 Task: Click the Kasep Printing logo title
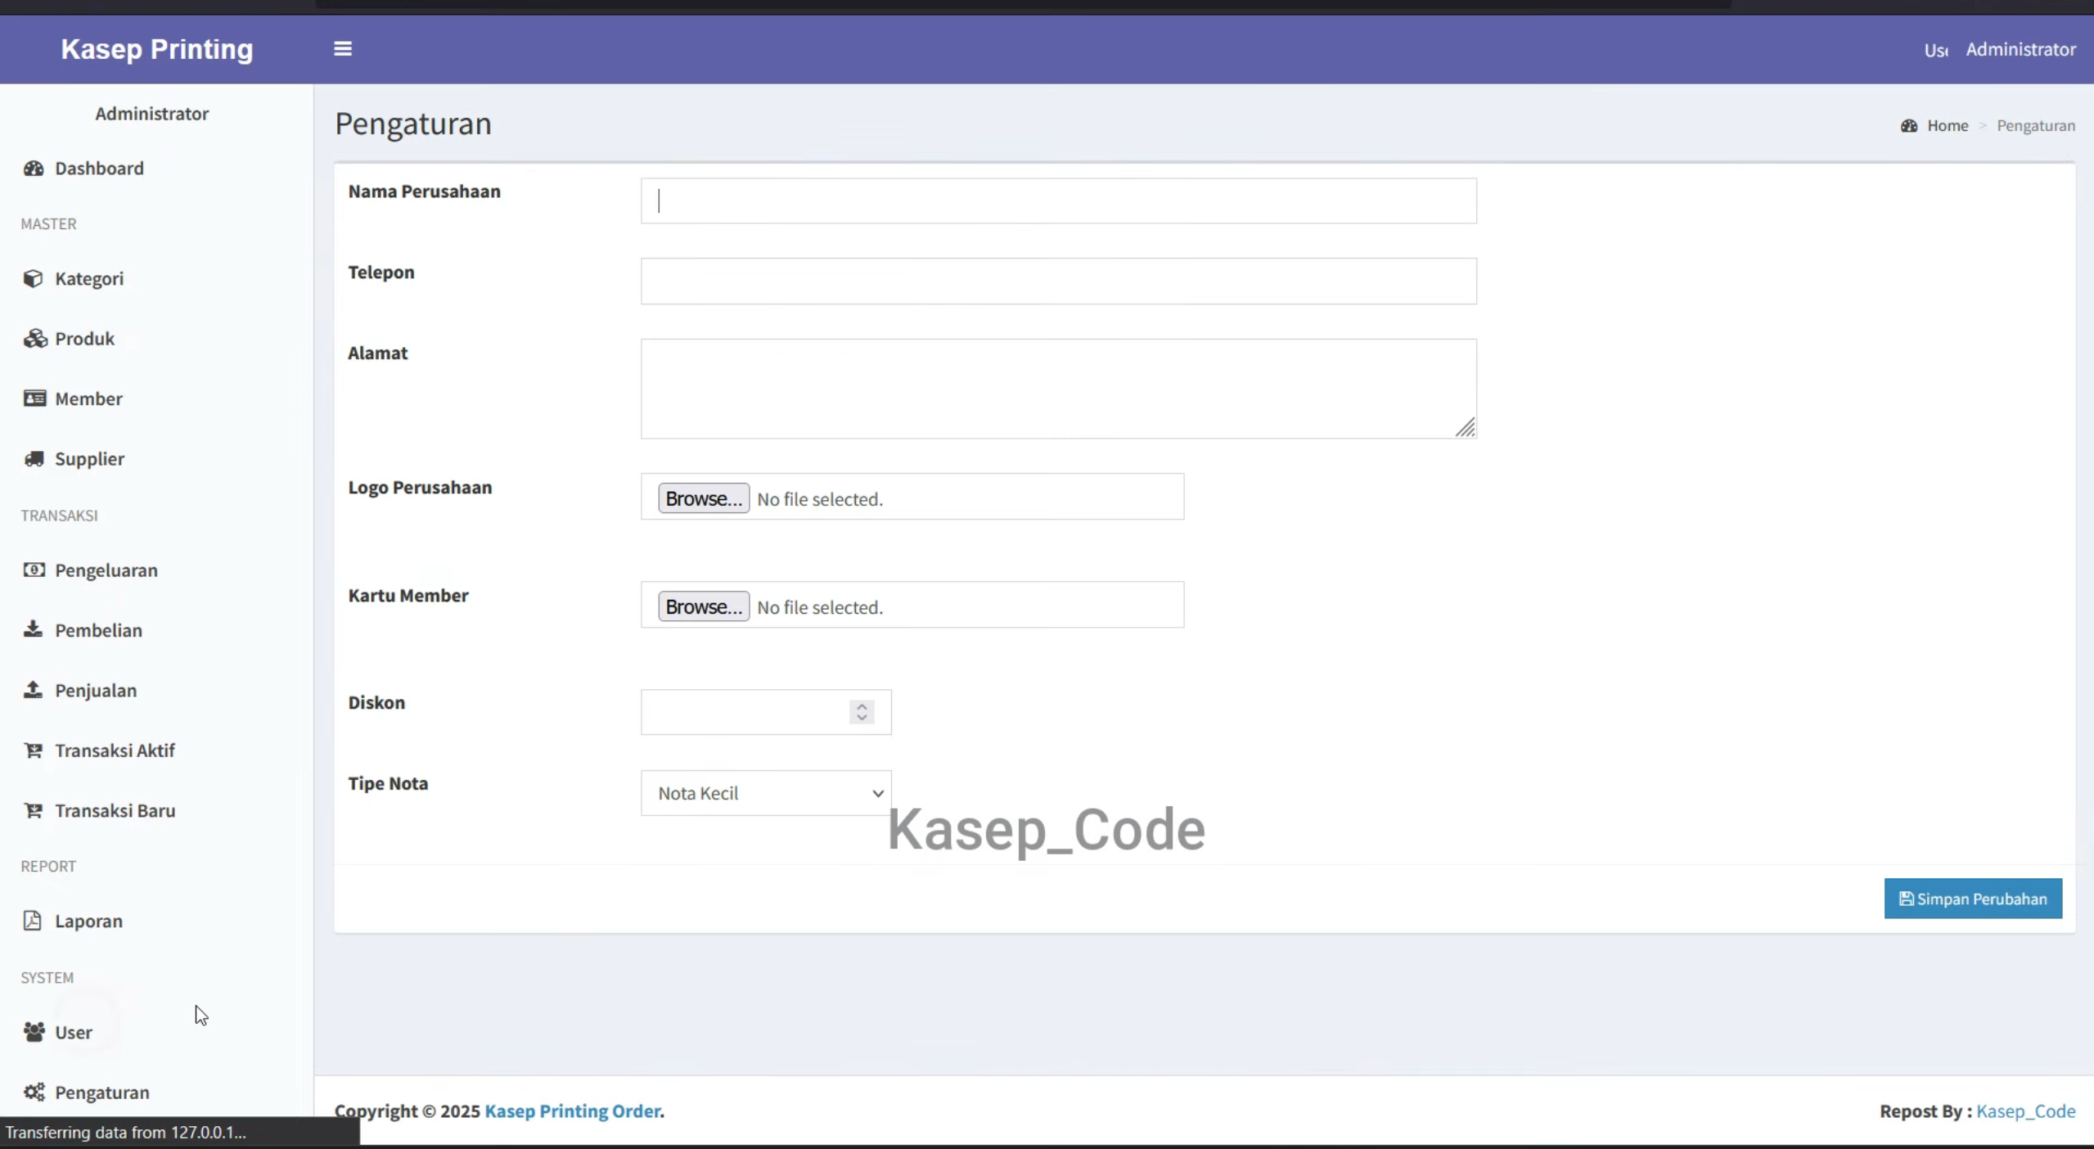point(157,49)
